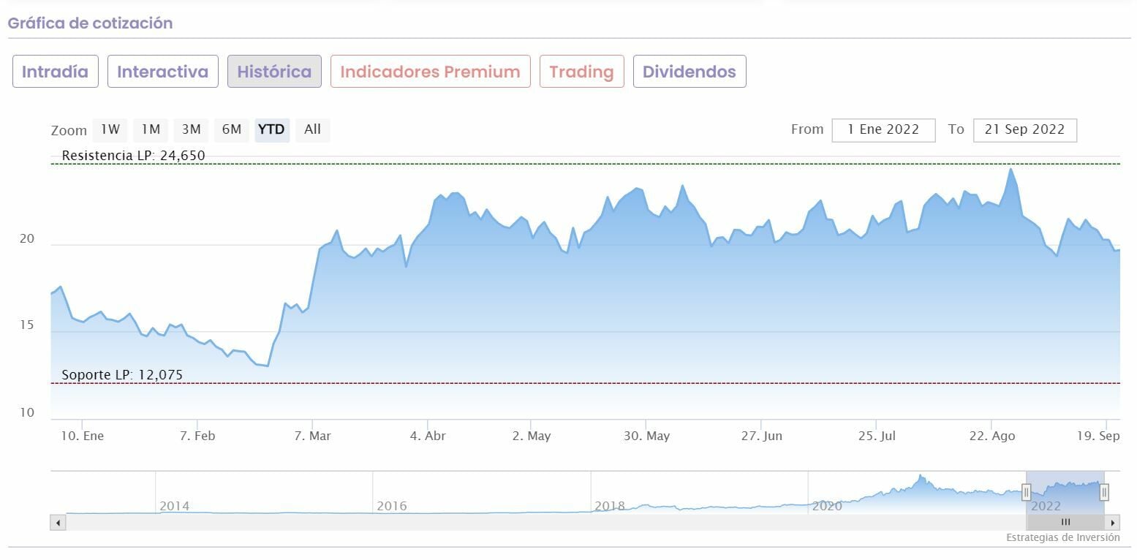Click the right scrollbar arrow below navigator
This screenshot has height=560, width=1137.
point(1113,523)
